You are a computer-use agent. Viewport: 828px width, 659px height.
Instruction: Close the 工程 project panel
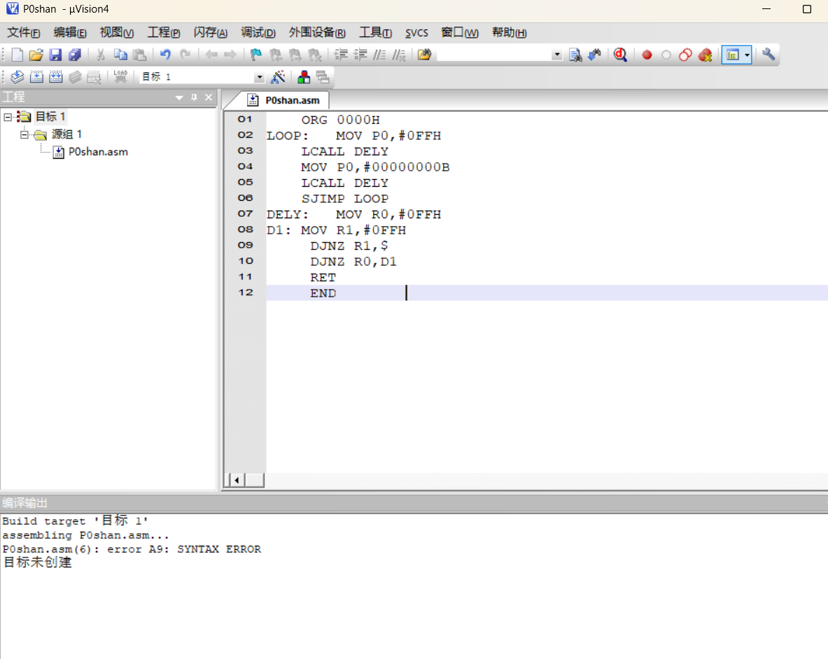[x=209, y=98]
